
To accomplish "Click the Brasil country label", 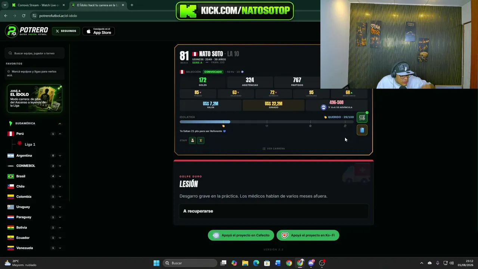I will (x=21, y=176).
